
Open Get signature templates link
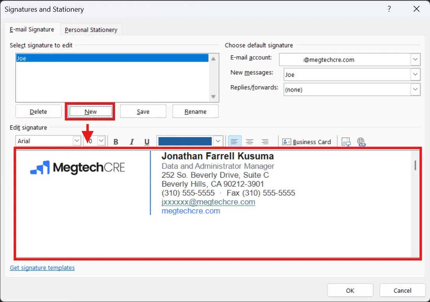click(42, 268)
